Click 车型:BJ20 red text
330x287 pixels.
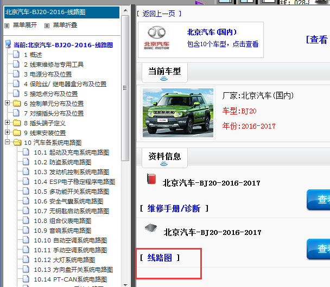pyautogui.click(x=239, y=111)
